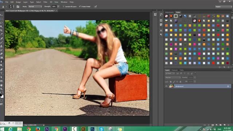Screen dimensions: 233x131
Task: Open the Help menu
Action: [72, 2]
